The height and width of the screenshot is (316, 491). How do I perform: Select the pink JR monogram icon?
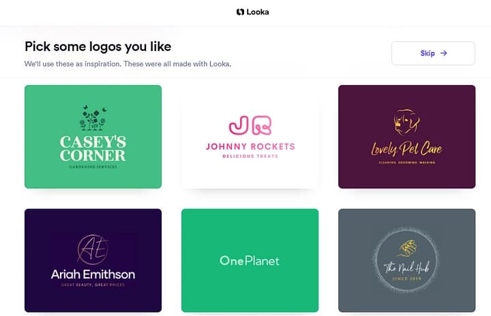pyautogui.click(x=250, y=125)
